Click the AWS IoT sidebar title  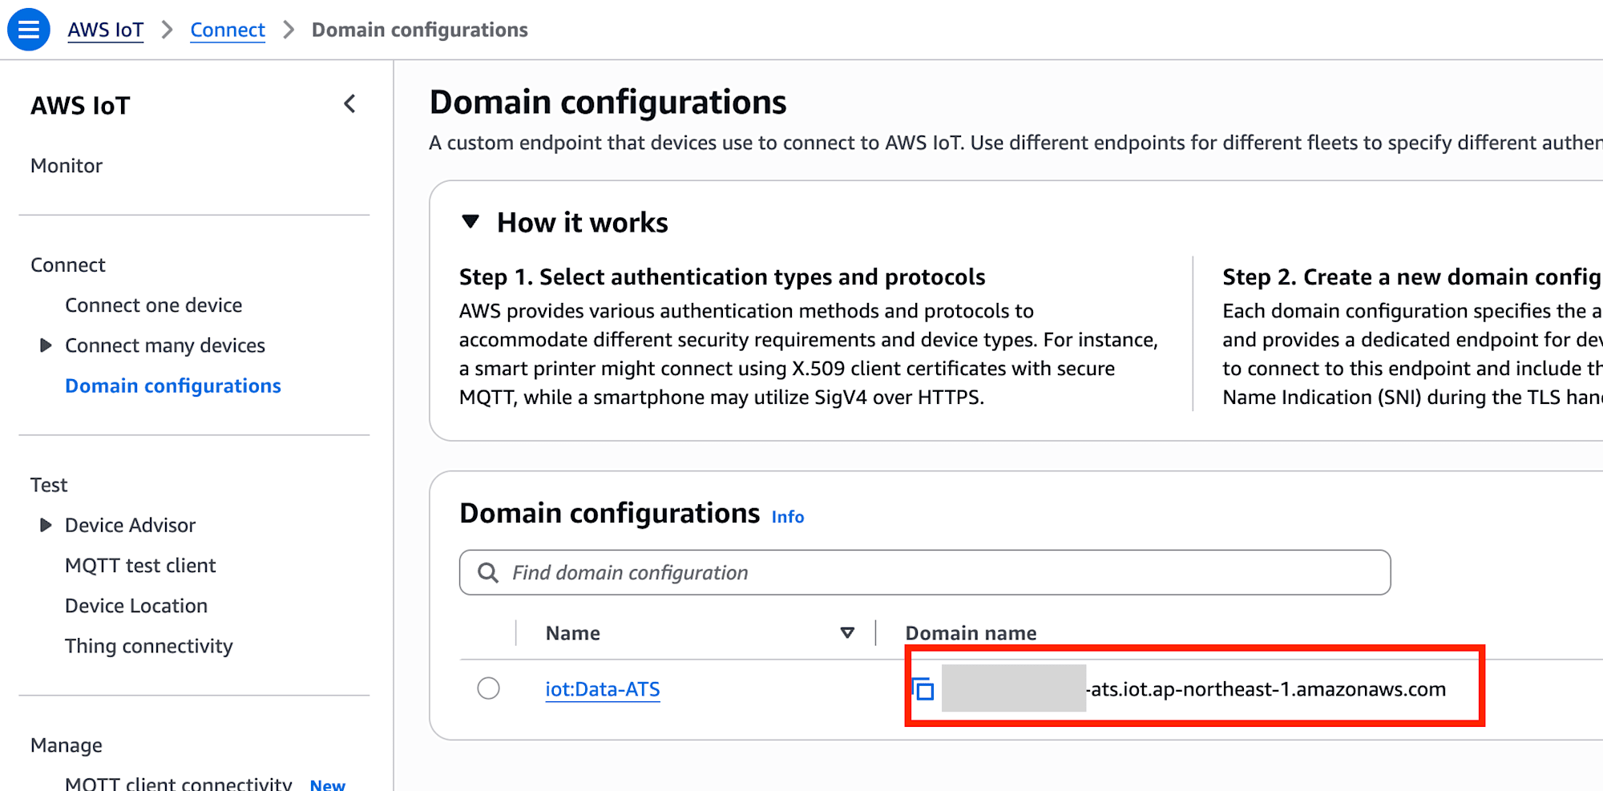80,106
